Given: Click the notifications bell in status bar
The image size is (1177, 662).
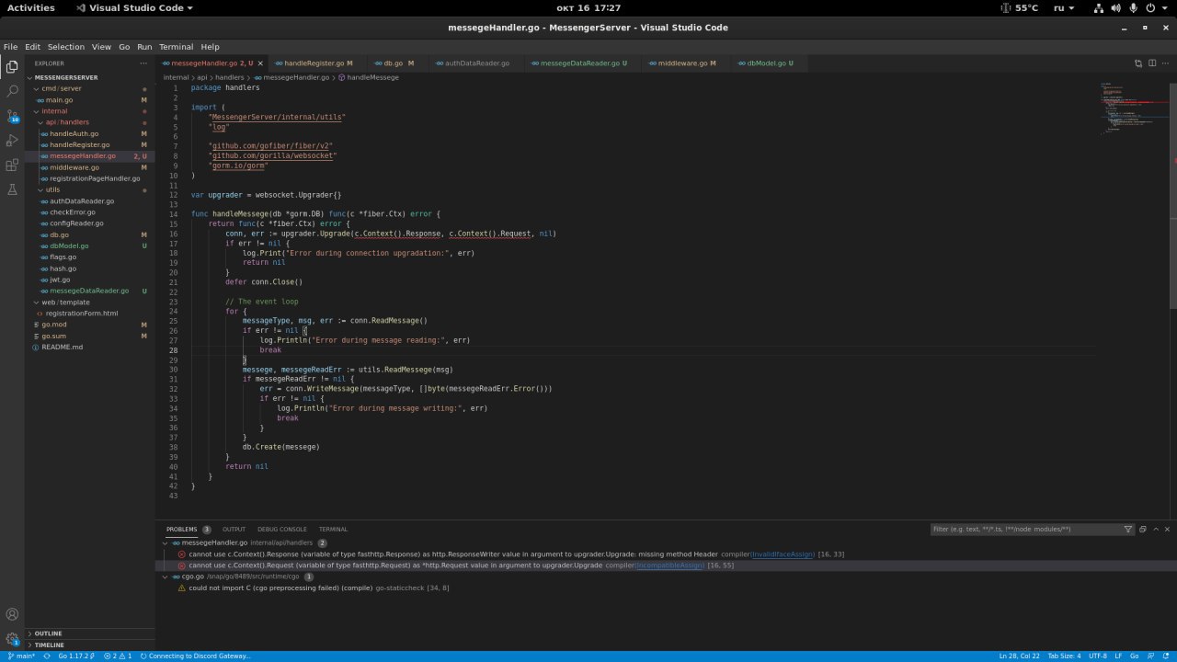Looking at the screenshot, I should pos(1165,656).
